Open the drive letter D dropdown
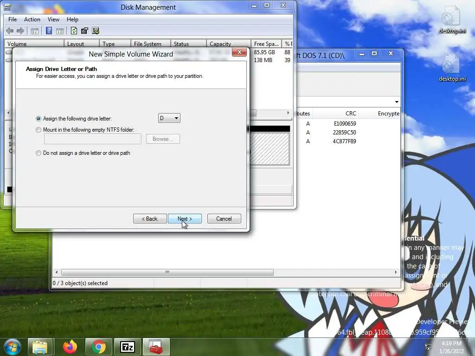Screen dimensions: 475x356 click(169, 118)
